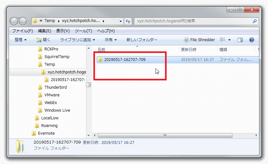Toggle the preview pane icon
The image size is (268, 164).
tap(240, 40)
